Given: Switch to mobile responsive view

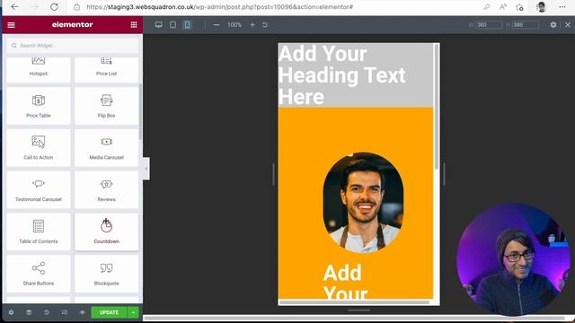Looking at the screenshot, I should click(187, 24).
